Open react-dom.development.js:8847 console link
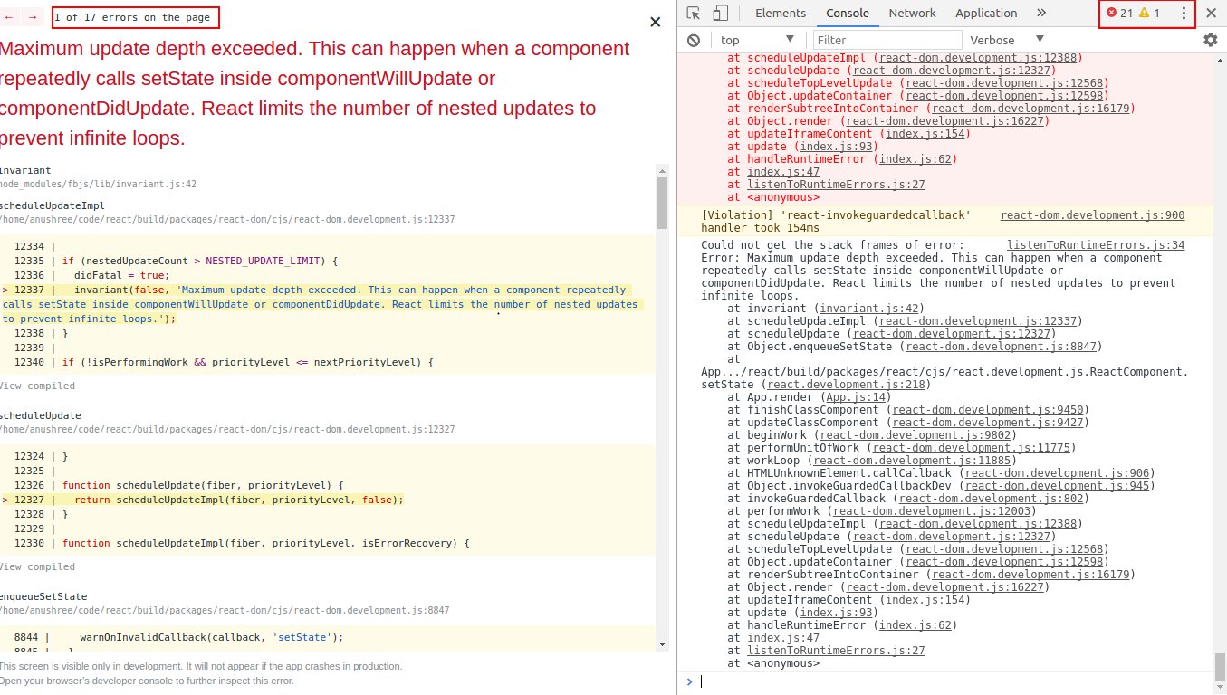 point(1002,347)
